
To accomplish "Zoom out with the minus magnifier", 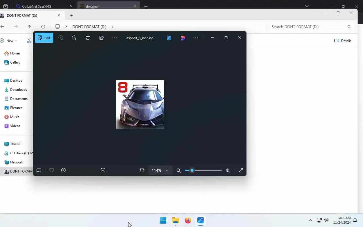I will tap(179, 170).
